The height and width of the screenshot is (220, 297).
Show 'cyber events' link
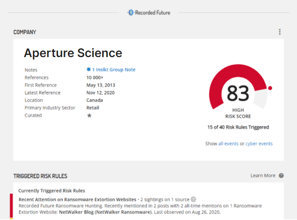click(x=259, y=144)
